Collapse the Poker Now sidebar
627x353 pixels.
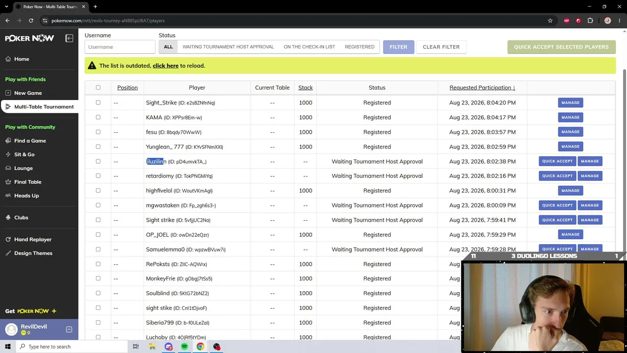(69, 38)
